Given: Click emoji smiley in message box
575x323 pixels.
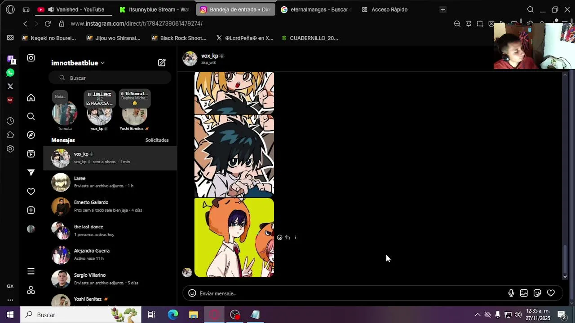Looking at the screenshot, I should pos(192,293).
